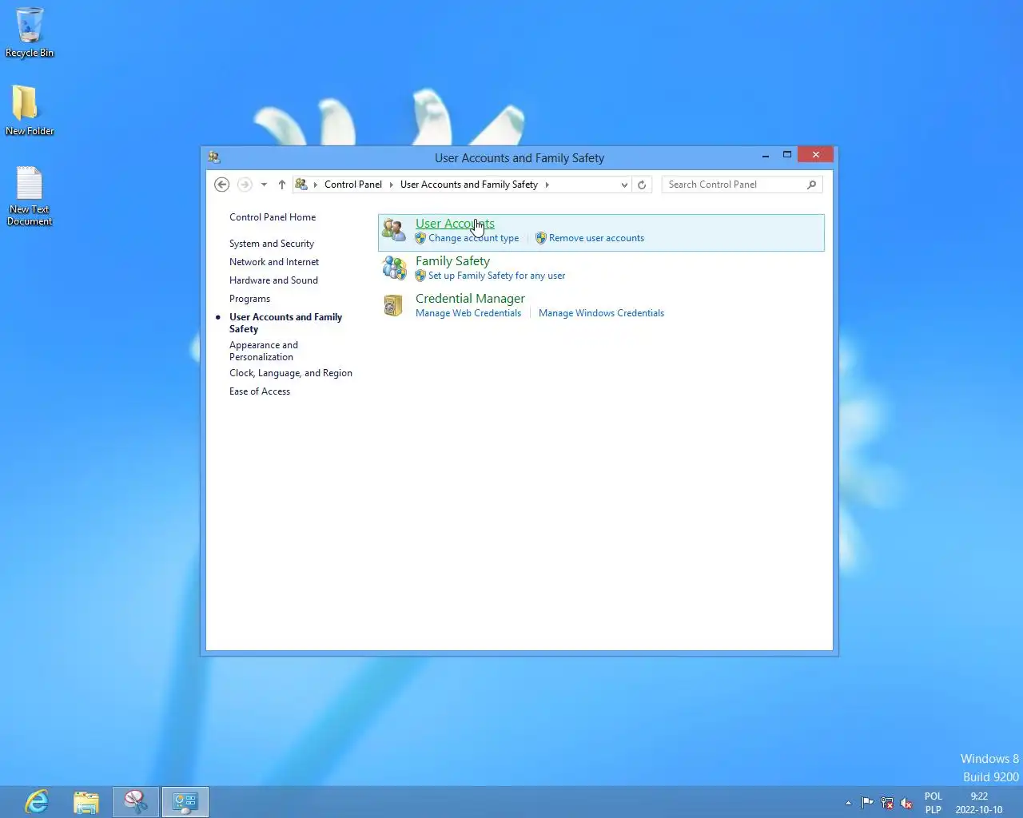The width and height of the screenshot is (1023, 818).
Task: Click the muted speaker tray icon
Action: coord(906,803)
